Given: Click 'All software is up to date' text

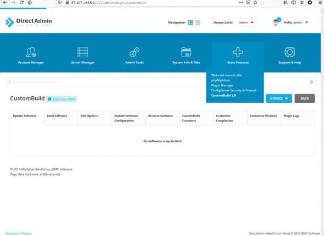Looking at the screenshot, I should click(x=162, y=141).
